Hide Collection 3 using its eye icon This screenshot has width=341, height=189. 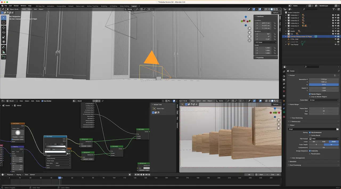coord(336,20)
